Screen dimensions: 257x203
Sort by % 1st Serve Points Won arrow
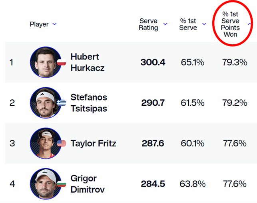[x=249, y=24]
